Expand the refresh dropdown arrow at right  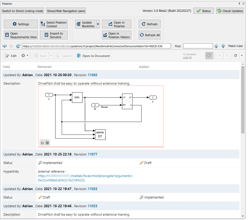[242, 56]
